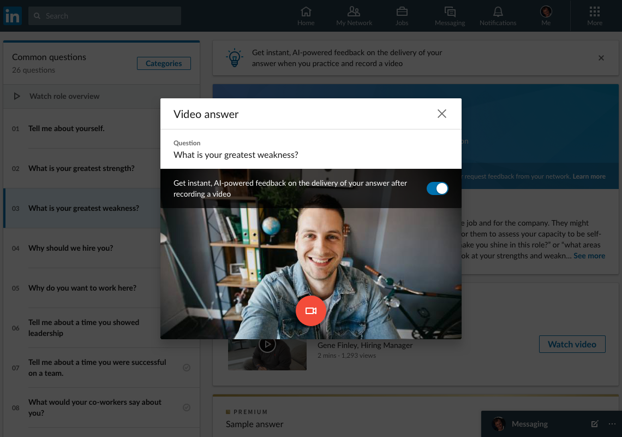Viewport: 622px width, 437px height.
Task: Compose a new message in the Messaging bar
Action: pyautogui.click(x=595, y=424)
